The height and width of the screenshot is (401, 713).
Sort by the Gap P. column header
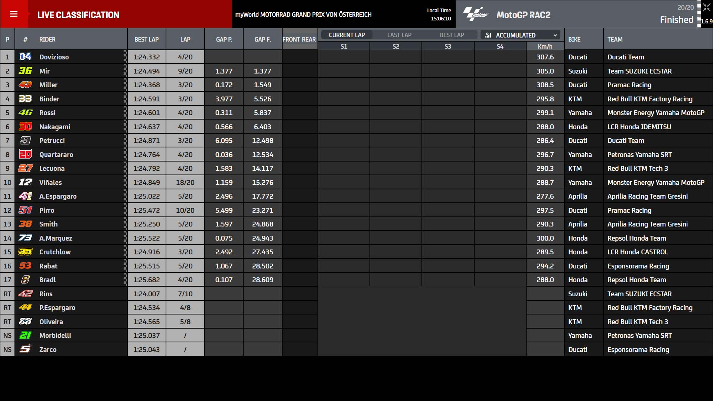click(224, 39)
